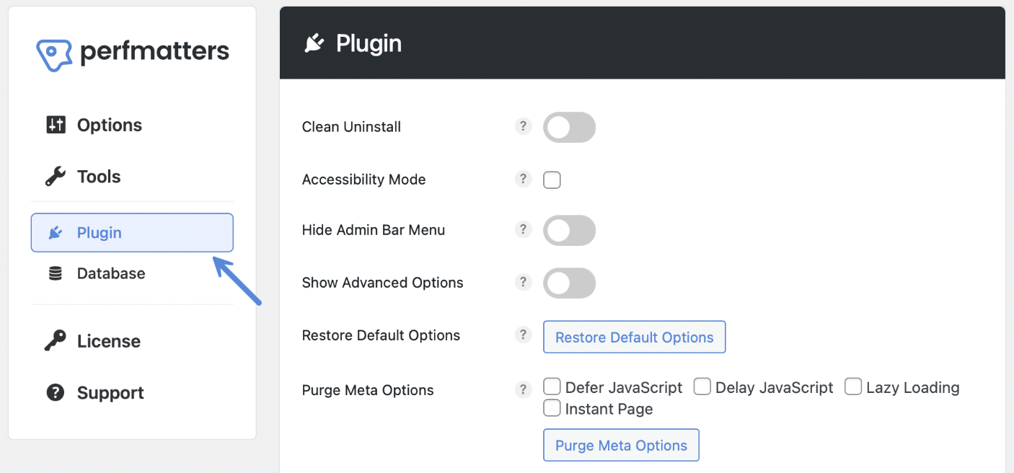Click the question mark icon beside Clean Uninstall

click(x=523, y=125)
